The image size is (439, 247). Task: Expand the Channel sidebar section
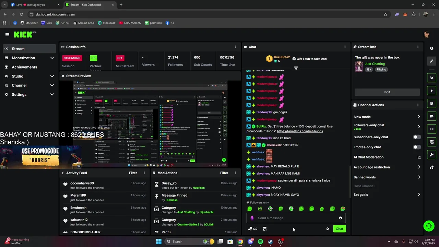tap(29, 85)
